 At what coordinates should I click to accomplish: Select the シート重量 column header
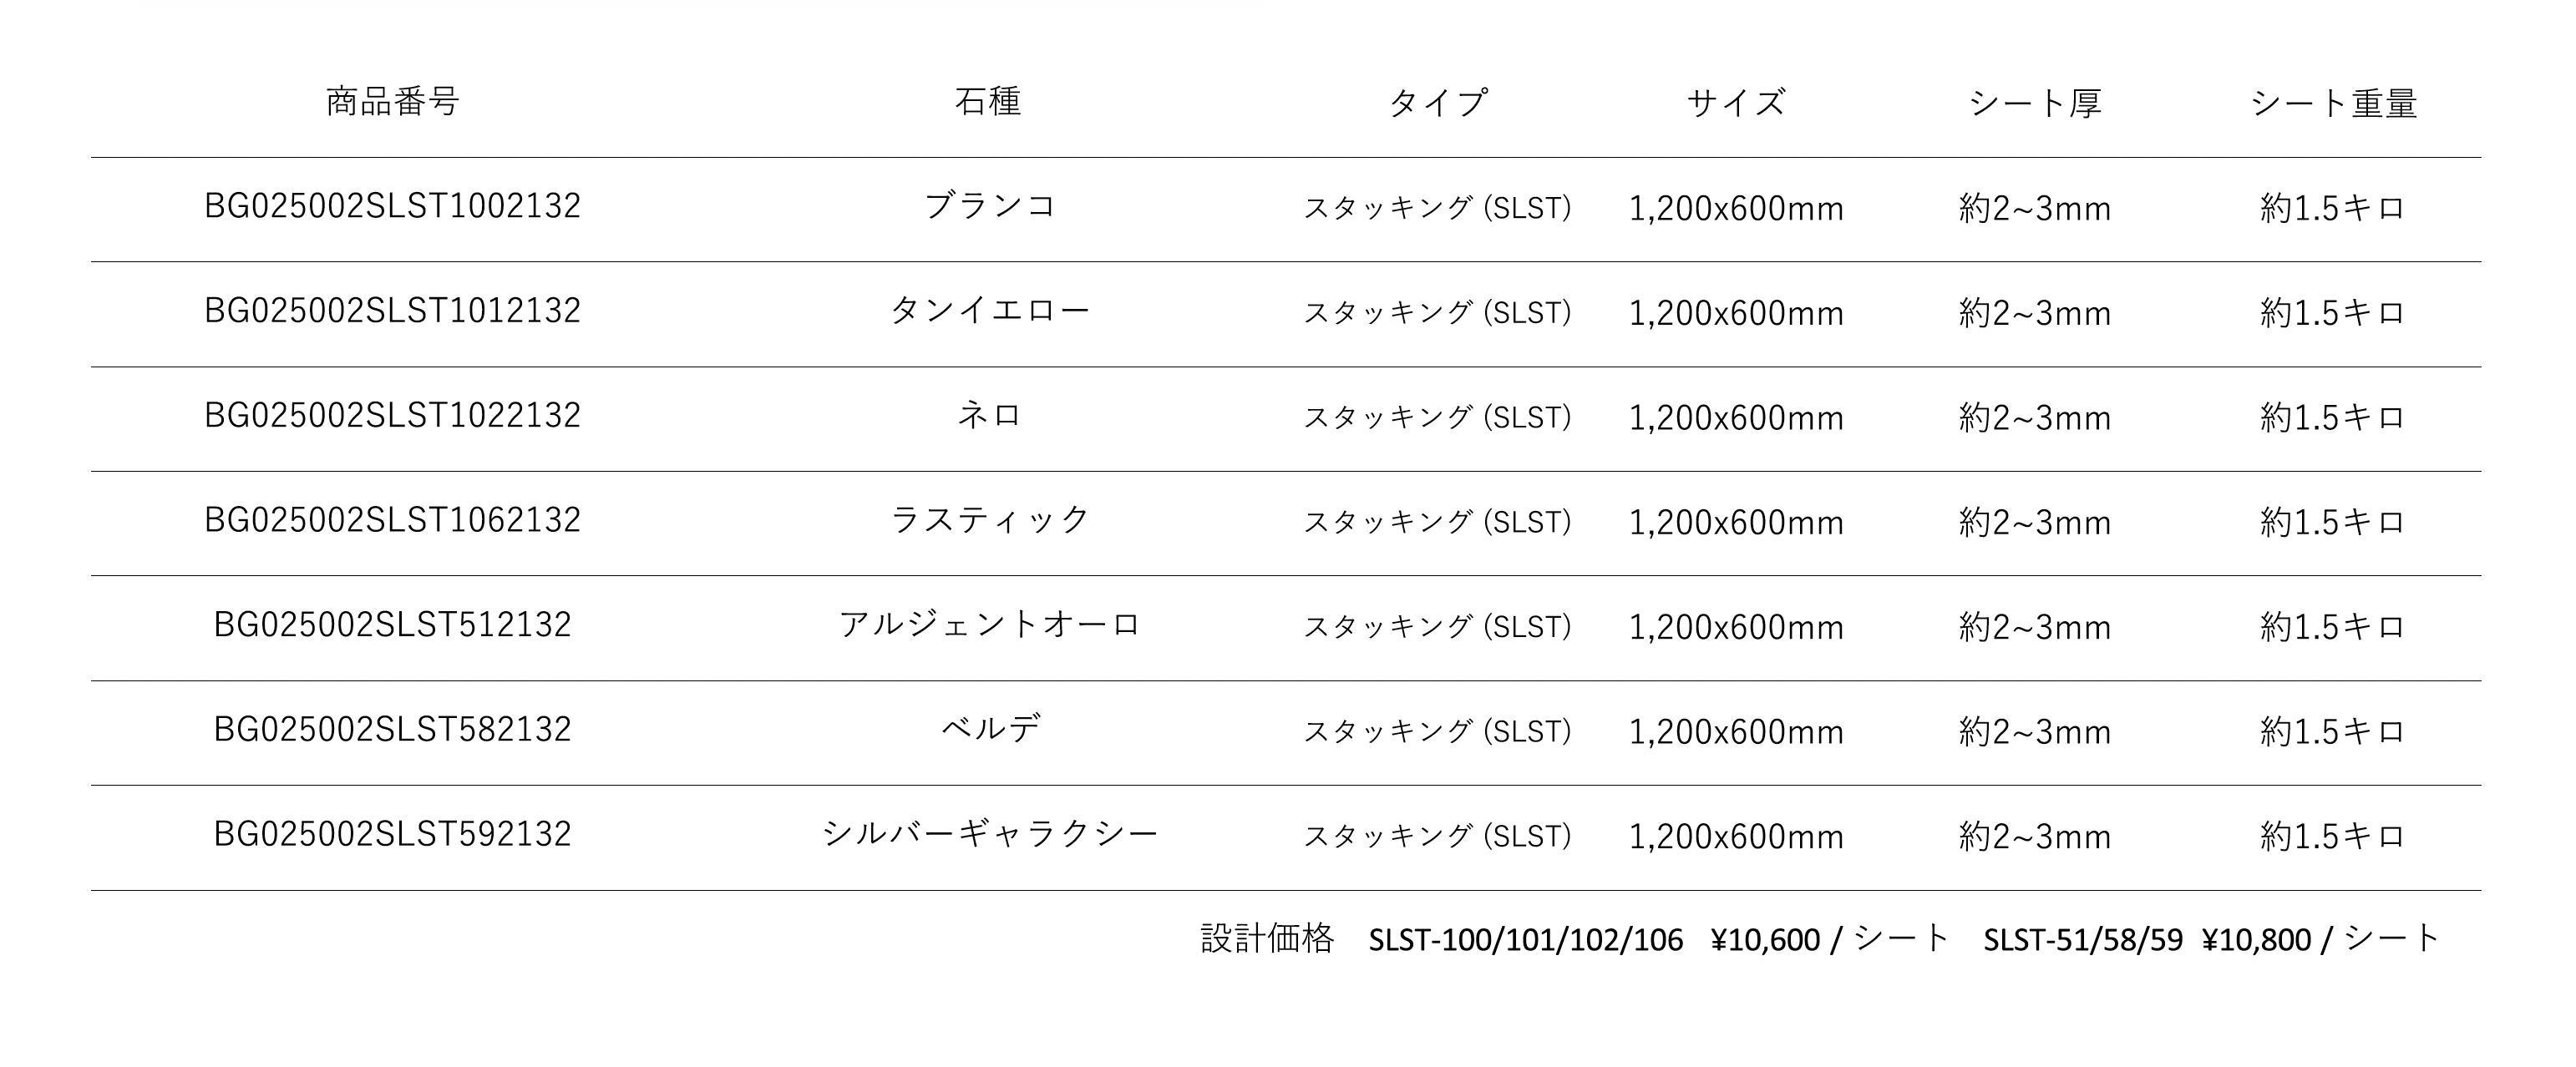pos(2333,102)
